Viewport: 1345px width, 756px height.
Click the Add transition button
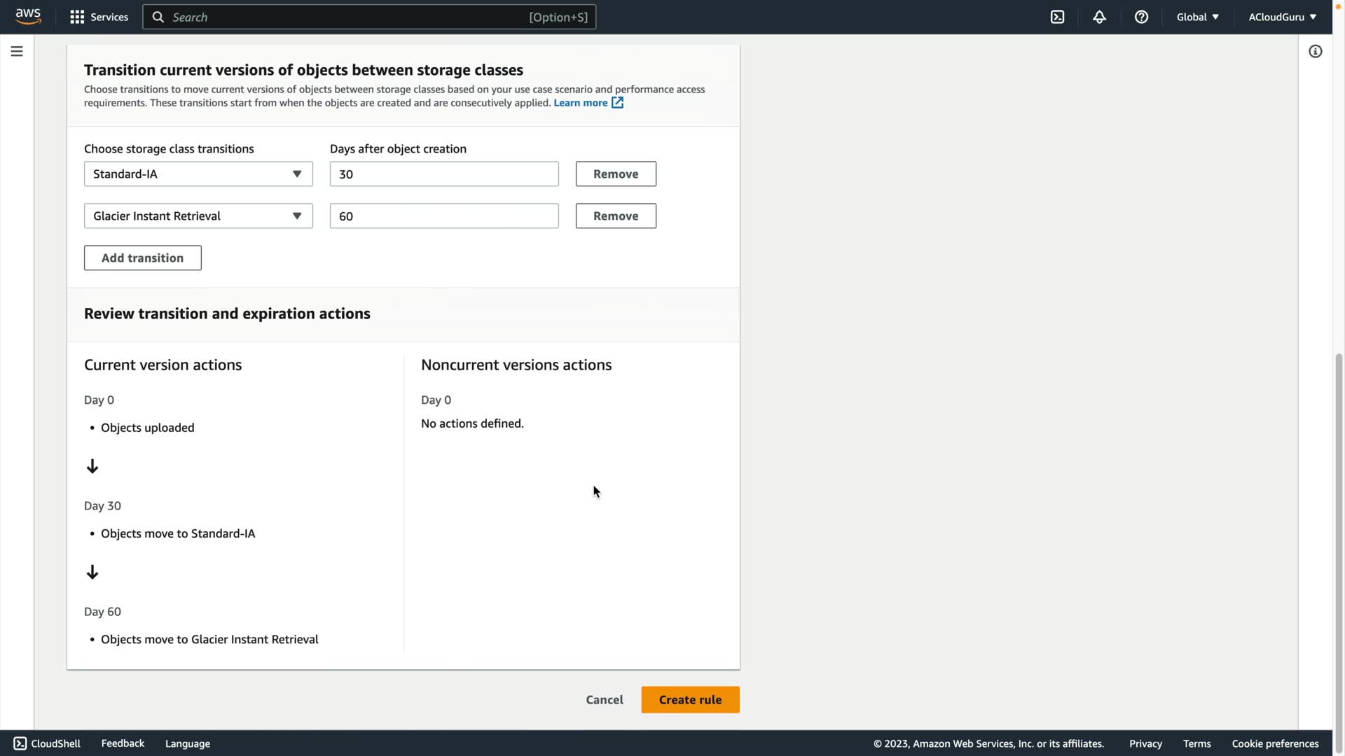point(142,258)
